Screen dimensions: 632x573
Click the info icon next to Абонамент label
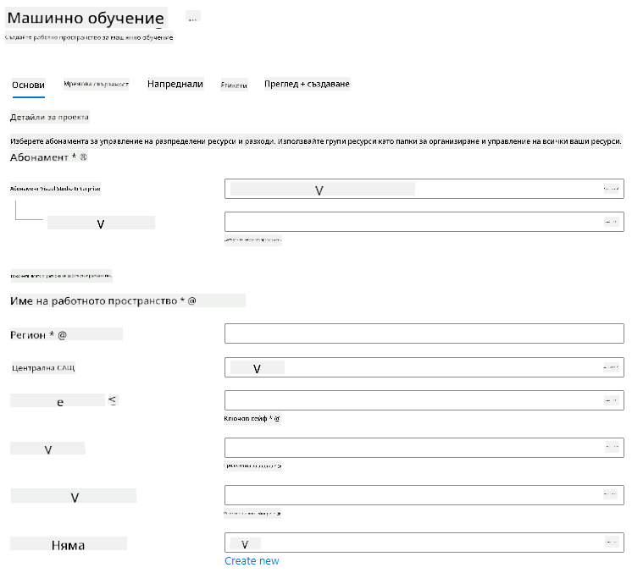(x=83, y=157)
